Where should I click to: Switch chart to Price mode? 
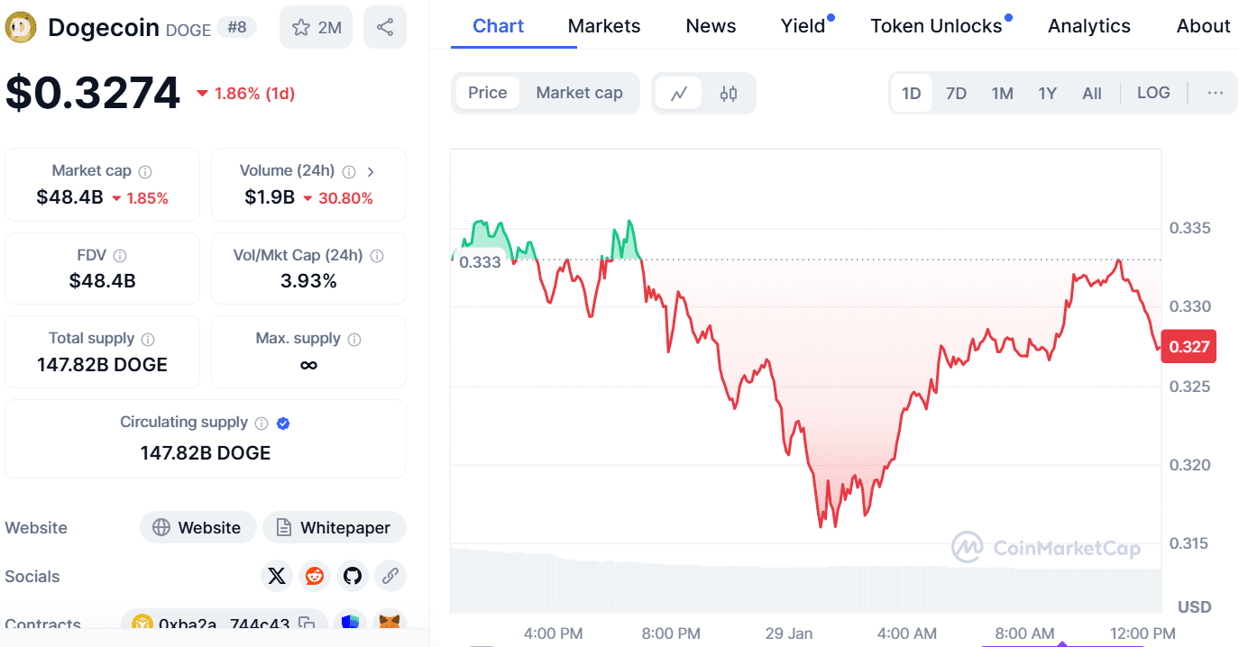487,92
